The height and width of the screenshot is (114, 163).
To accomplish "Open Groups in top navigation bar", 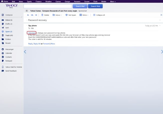I will coord(67,1).
